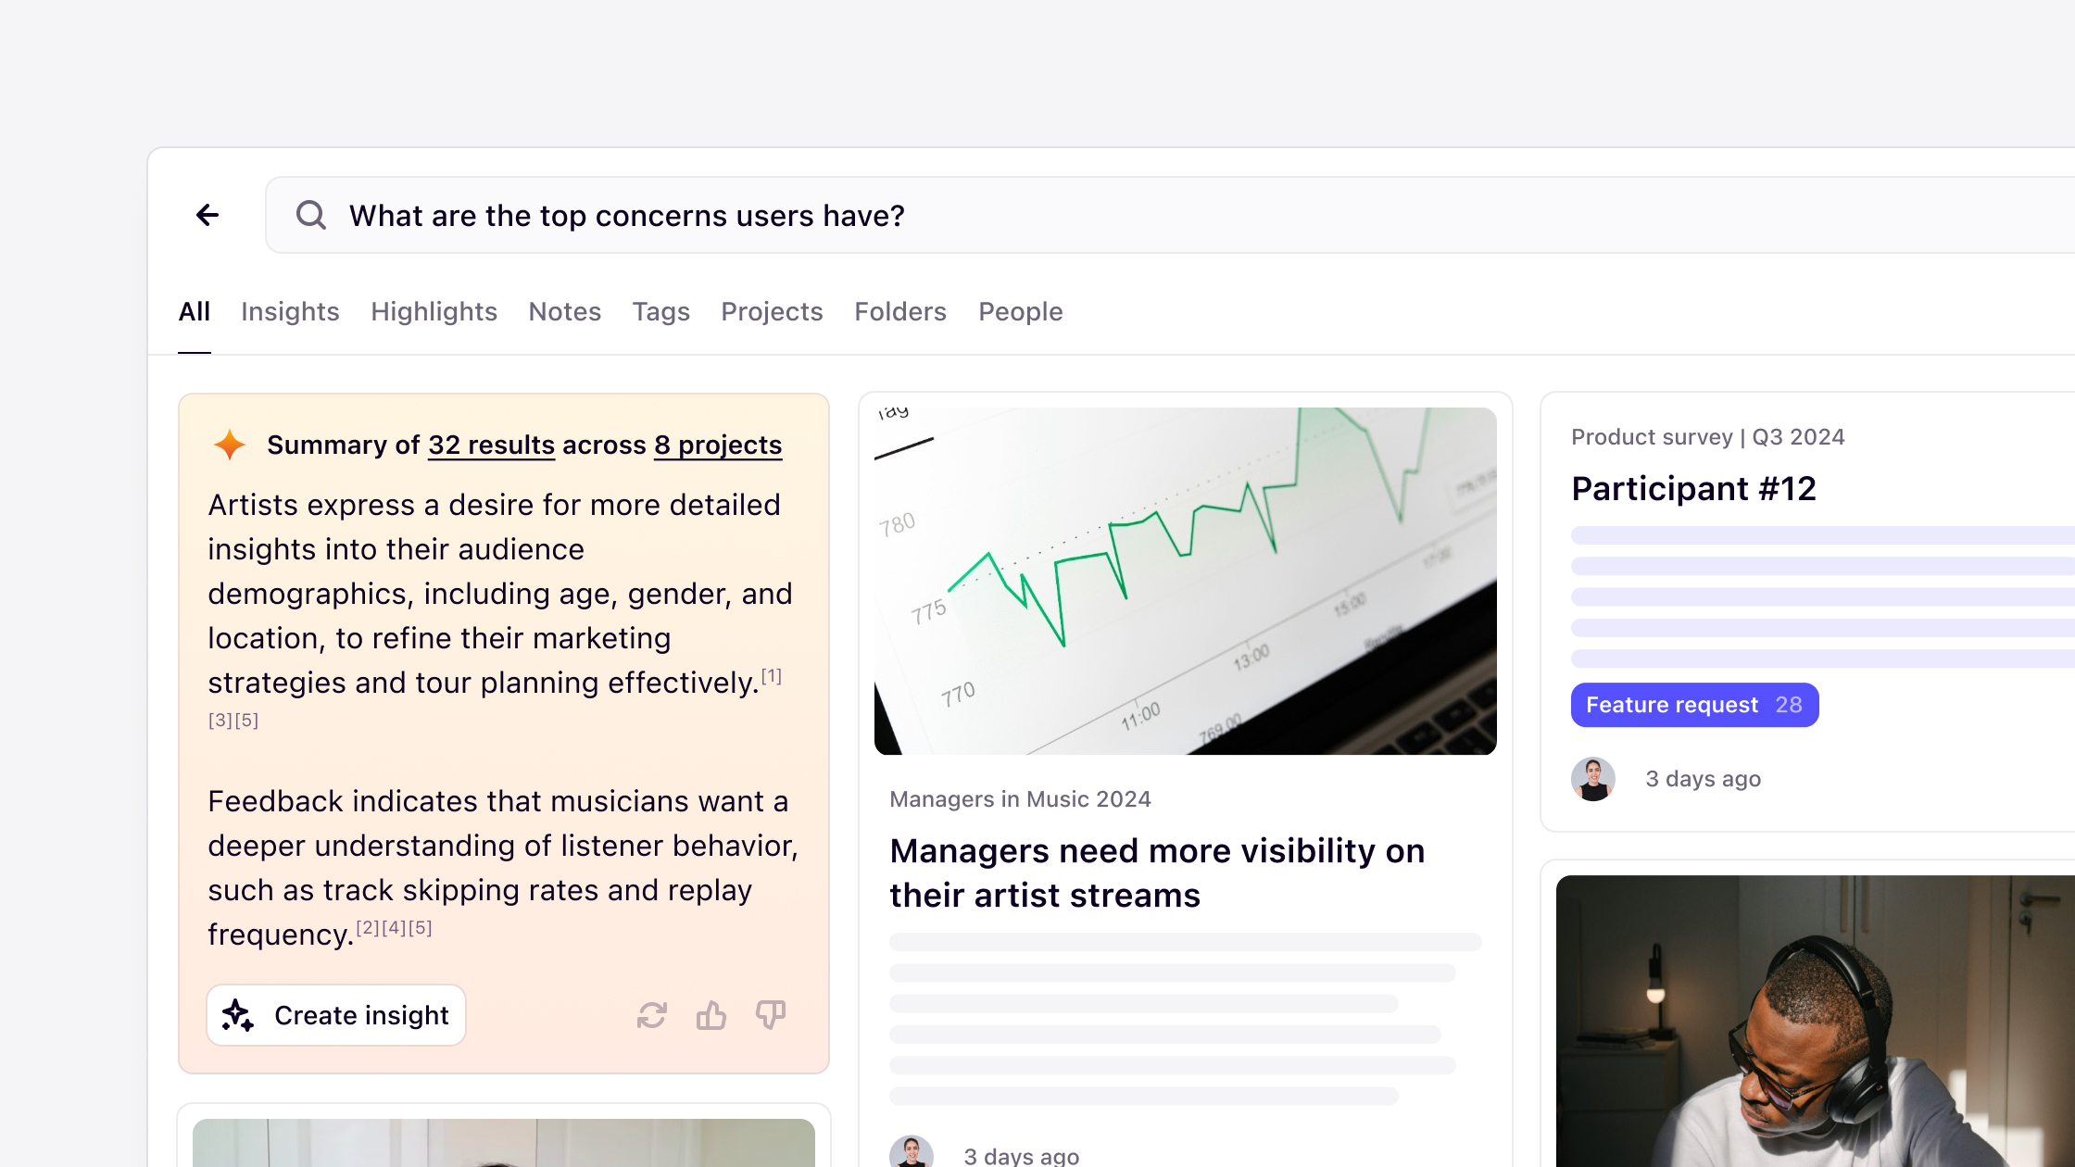
Task: Open Managers need more visibility on artist streams
Action: (x=1156, y=872)
